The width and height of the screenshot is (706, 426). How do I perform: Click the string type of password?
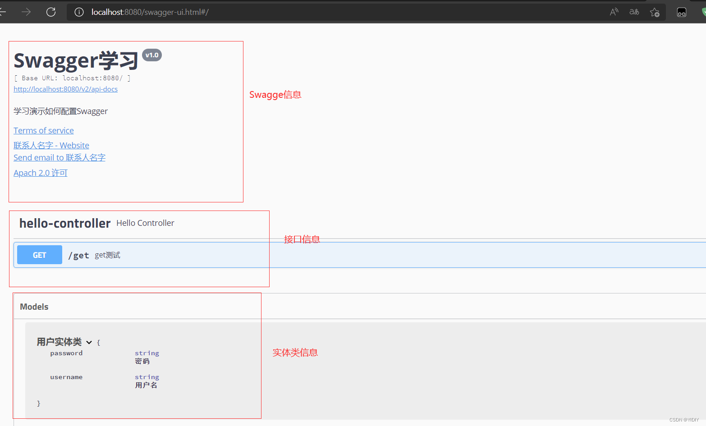[147, 353]
